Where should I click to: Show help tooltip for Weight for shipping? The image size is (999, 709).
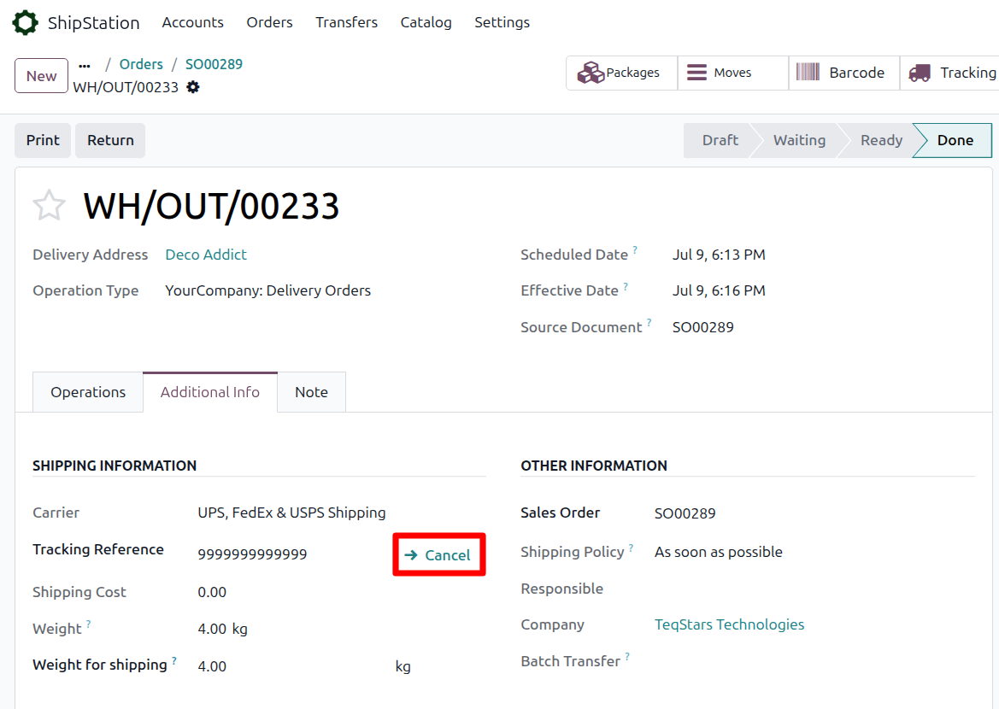[174, 660]
